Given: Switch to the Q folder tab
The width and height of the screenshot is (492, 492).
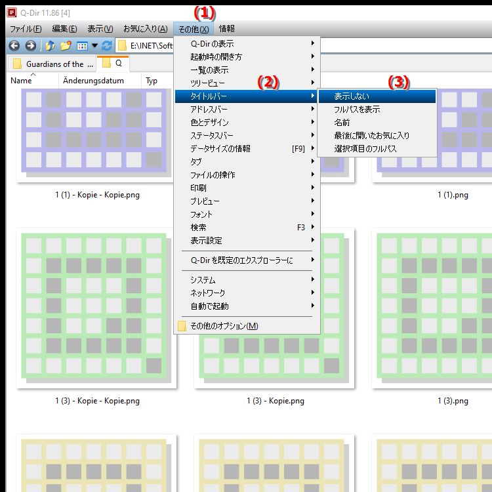Looking at the screenshot, I should tap(113, 64).
